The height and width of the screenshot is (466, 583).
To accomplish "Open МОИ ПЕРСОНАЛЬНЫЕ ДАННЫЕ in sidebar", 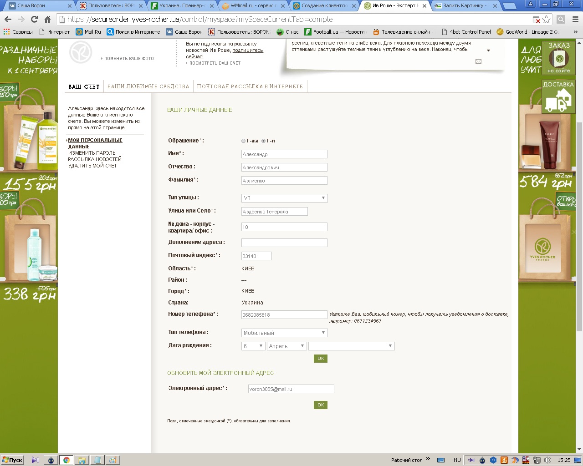I will coord(95,143).
